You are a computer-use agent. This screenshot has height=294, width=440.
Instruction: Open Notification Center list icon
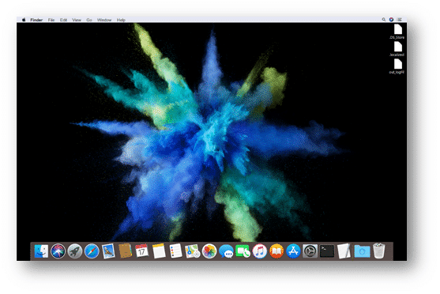[x=400, y=20]
